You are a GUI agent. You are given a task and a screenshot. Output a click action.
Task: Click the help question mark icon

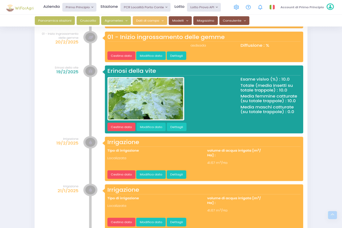click(248, 7)
